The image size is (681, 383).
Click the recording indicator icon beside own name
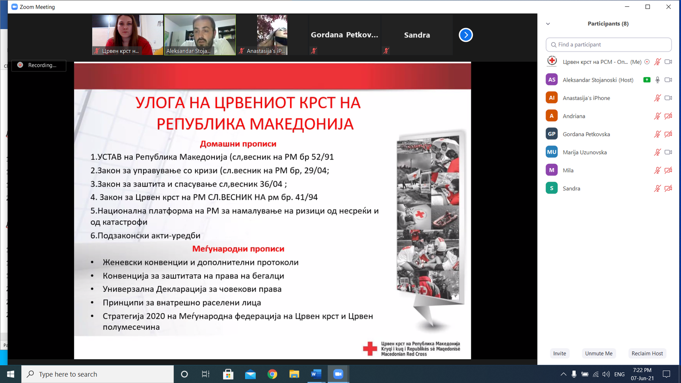click(x=647, y=62)
